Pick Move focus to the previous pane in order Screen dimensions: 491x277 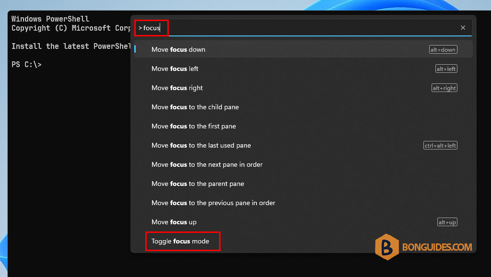point(303,203)
